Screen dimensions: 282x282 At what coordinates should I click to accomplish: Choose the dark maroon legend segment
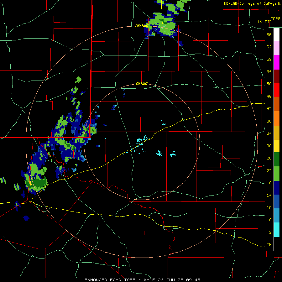pyautogui.click(x=277, y=76)
